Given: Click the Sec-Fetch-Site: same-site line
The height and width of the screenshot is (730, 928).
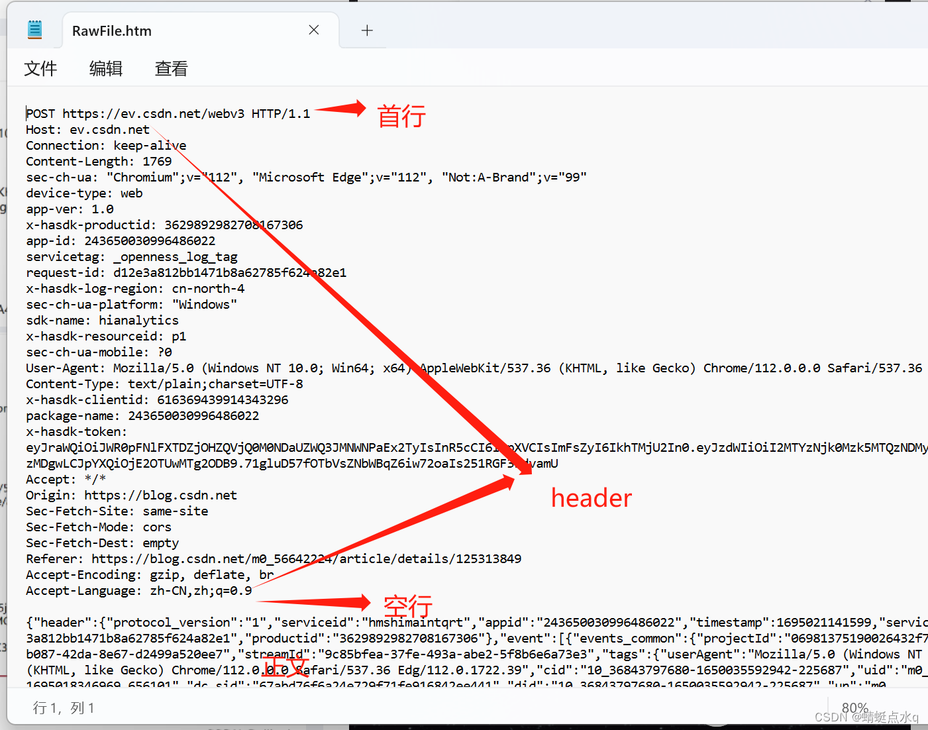Looking at the screenshot, I should pyautogui.click(x=117, y=511).
